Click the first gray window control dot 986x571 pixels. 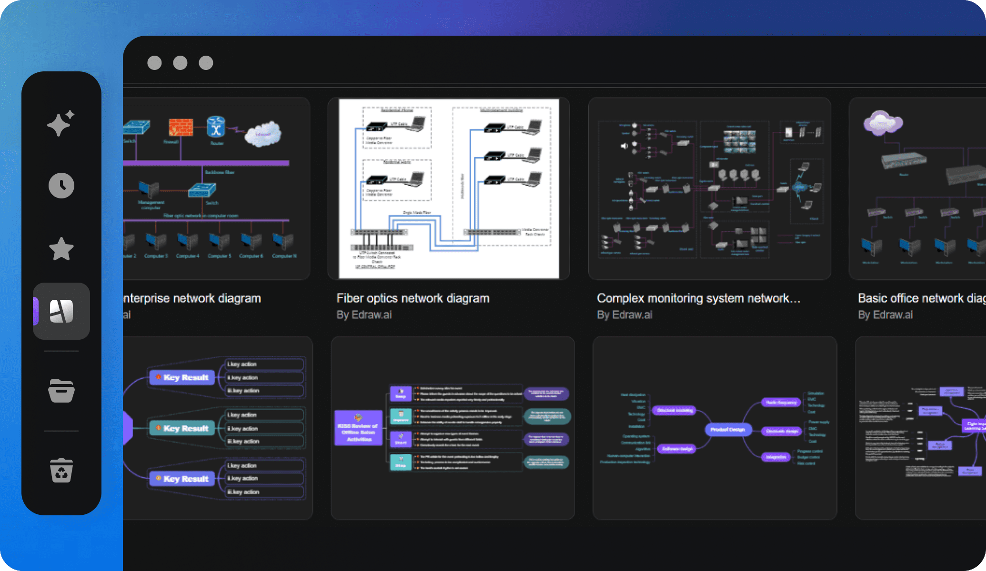154,63
